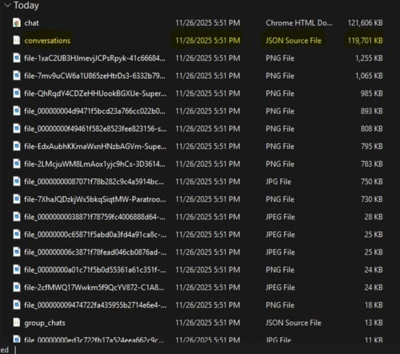Screen dimensions: 400x354
Task: Select file_00000004d9471f5bcd23a766cc022b0 file name
Action: tap(94, 111)
